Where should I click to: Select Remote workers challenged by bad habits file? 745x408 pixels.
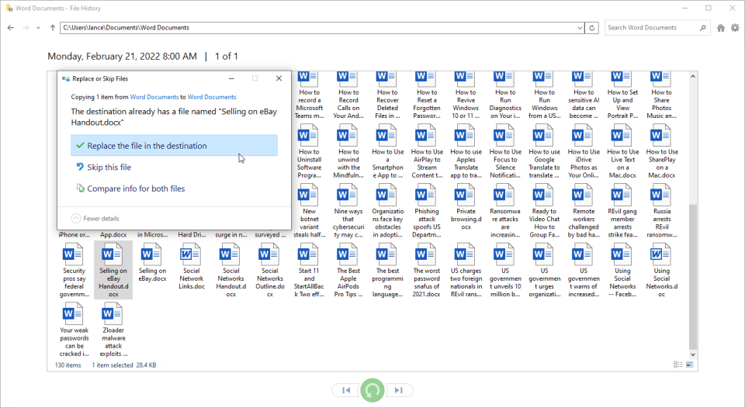[584, 211]
